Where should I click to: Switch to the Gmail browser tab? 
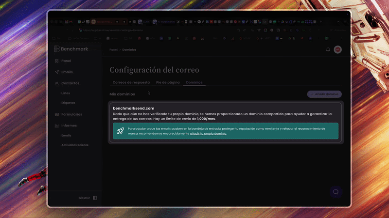(71, 22)
